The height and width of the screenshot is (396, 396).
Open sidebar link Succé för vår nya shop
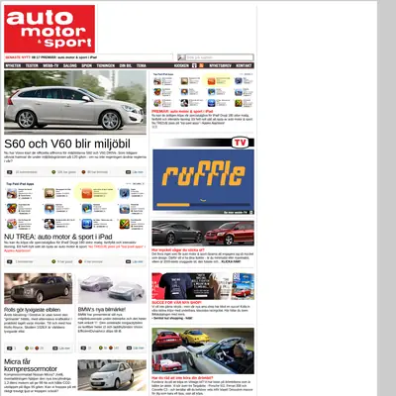point(176,302)
